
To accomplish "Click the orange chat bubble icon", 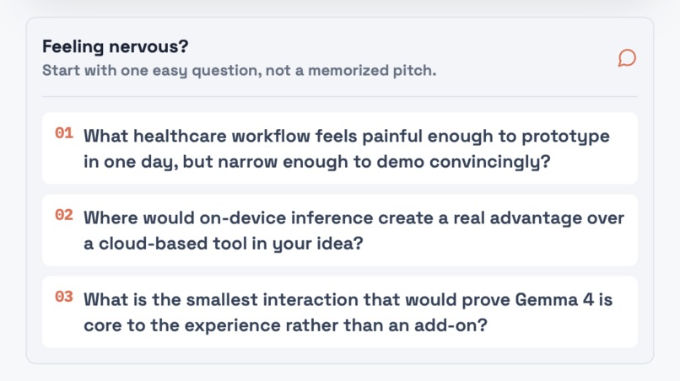I will click(x=627, y=58).
